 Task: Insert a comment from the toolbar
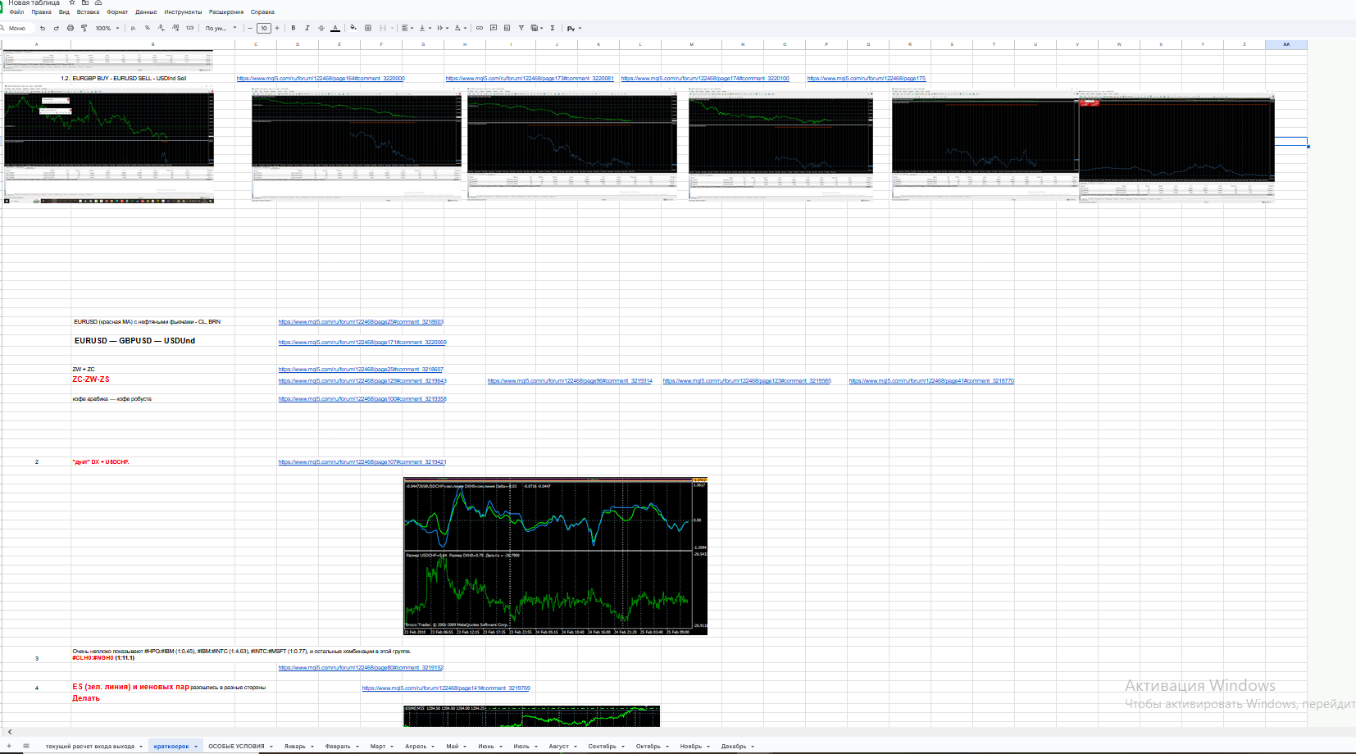click(x=494, y=28)
